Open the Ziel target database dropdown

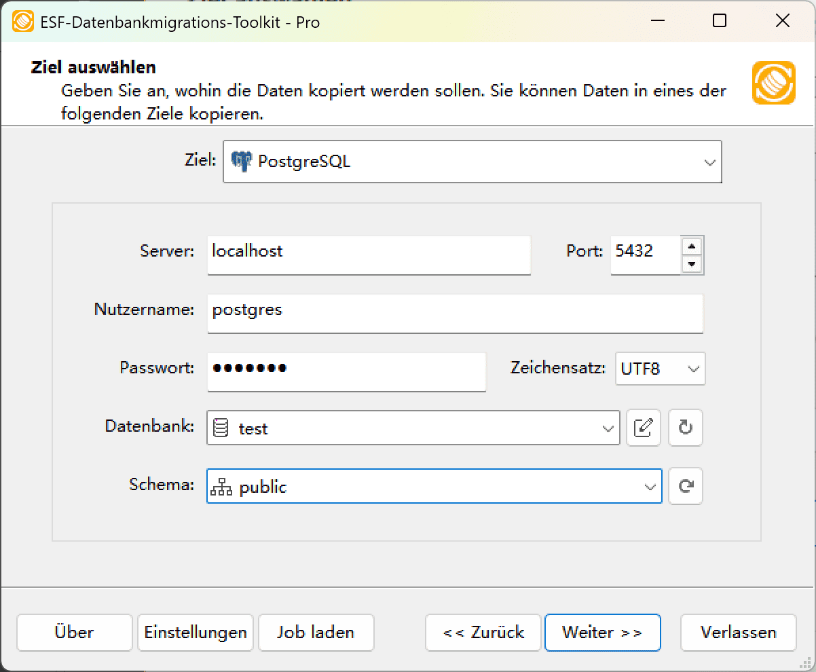(x=710, y=162)
